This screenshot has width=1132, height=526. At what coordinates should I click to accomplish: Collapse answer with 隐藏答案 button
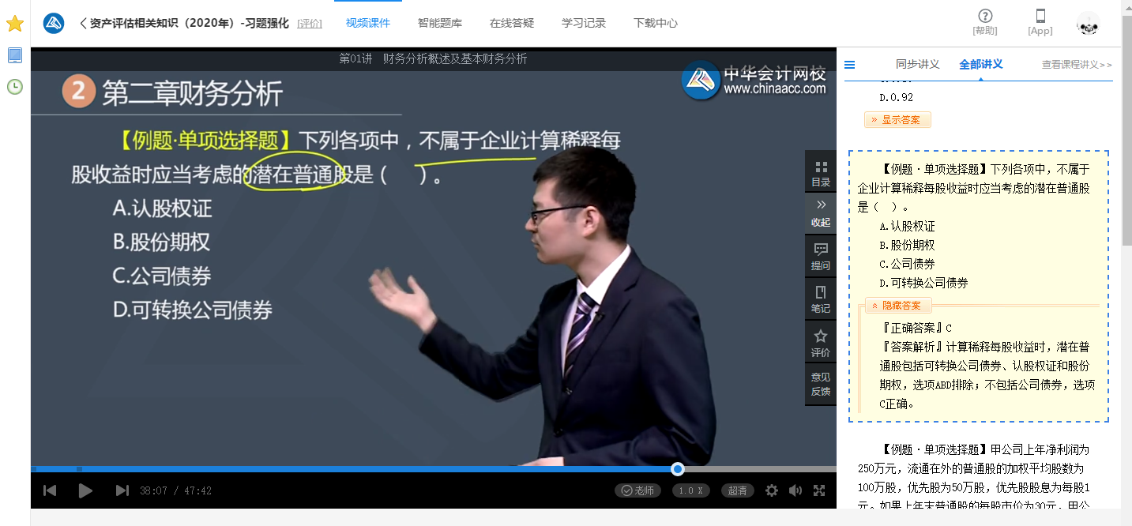(x=898, y=305)
